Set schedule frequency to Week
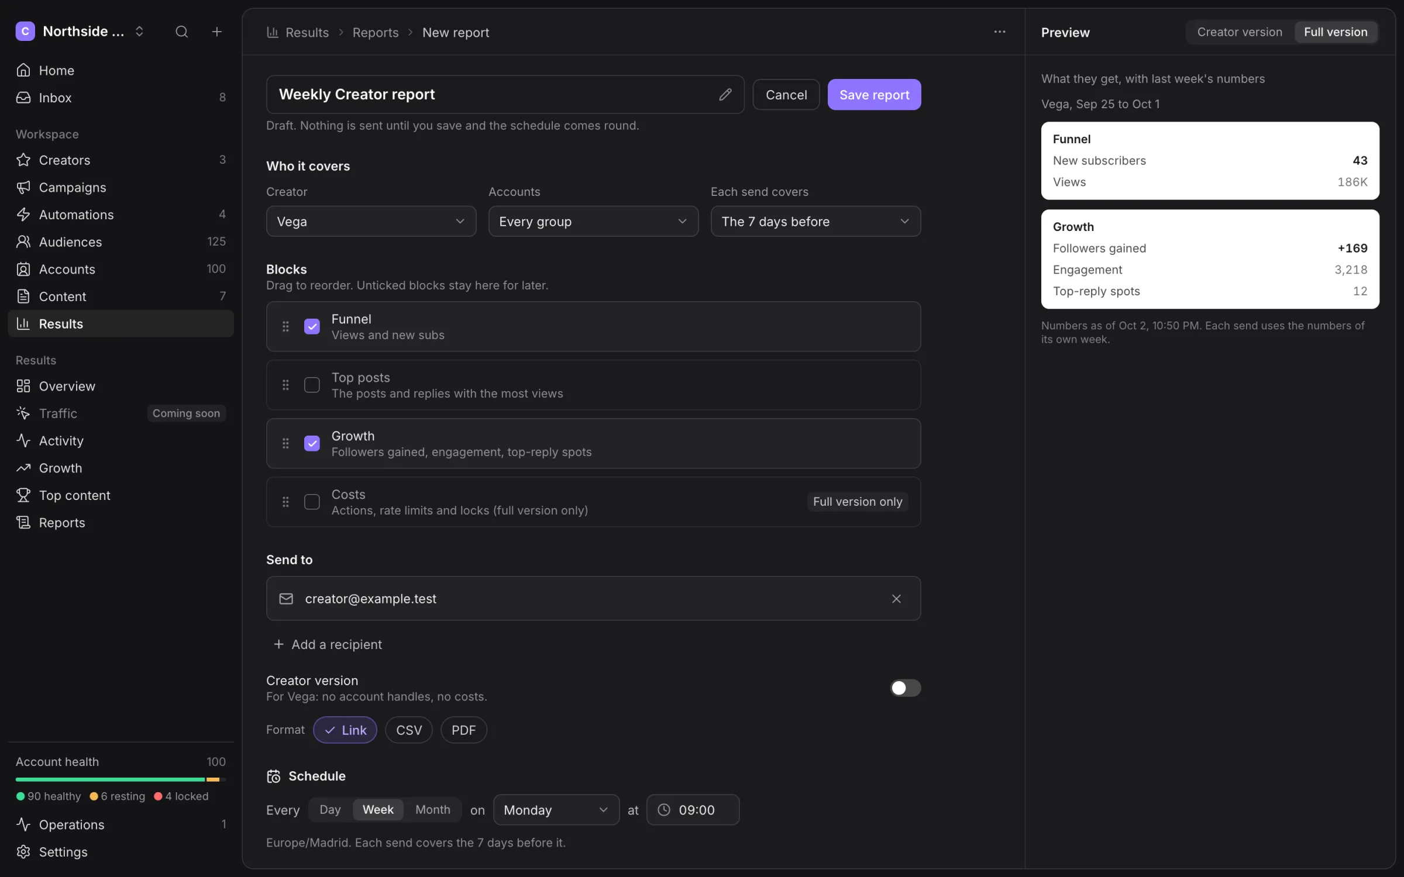Screen dimensions: 1404x877 (378, 810)
